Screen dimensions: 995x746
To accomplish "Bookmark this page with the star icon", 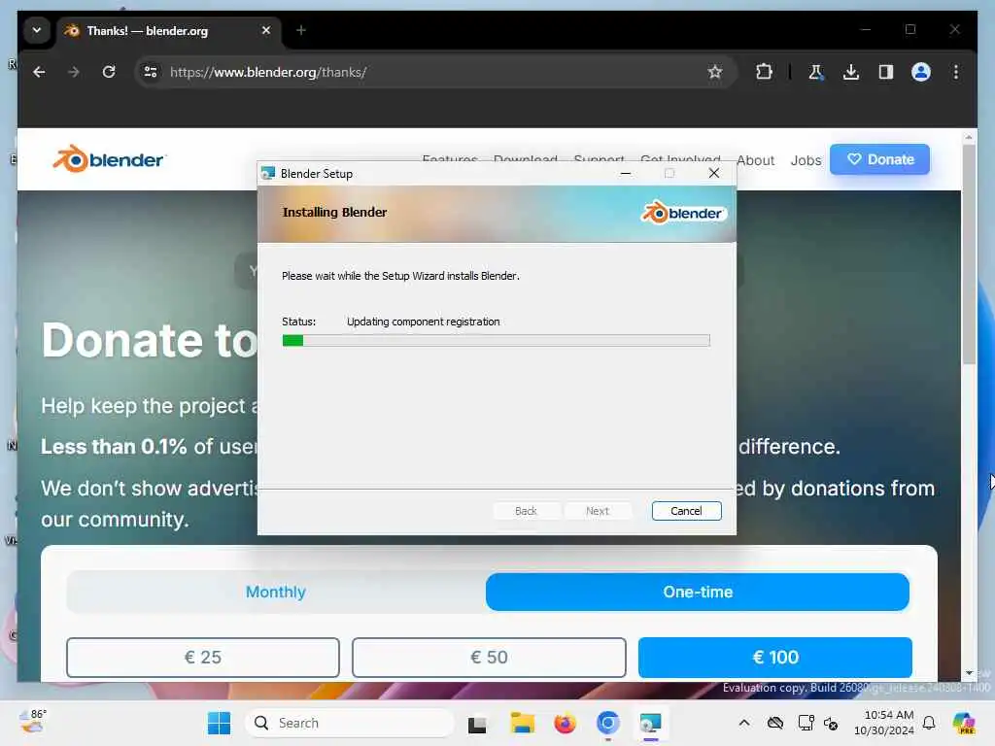I will (x=715, y=72).
